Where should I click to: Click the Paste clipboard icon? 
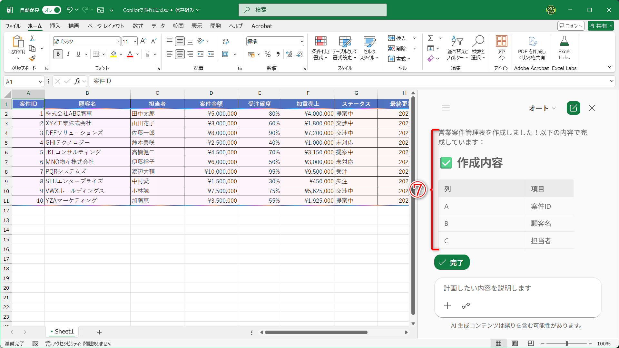[18, 42]
